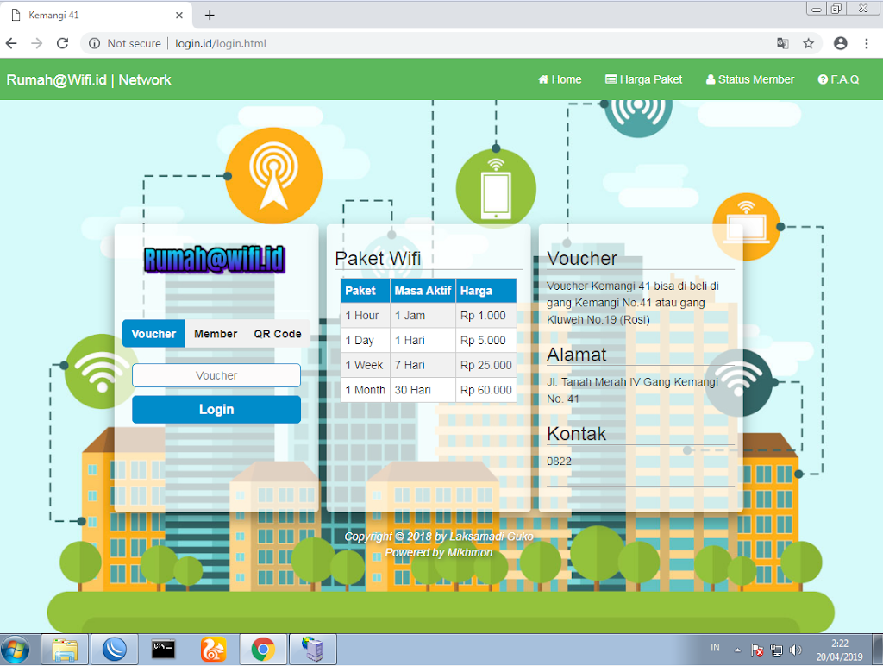883x666 pixels.
Task: Click the 30 Hari duration cell
Action: [423, 390]
